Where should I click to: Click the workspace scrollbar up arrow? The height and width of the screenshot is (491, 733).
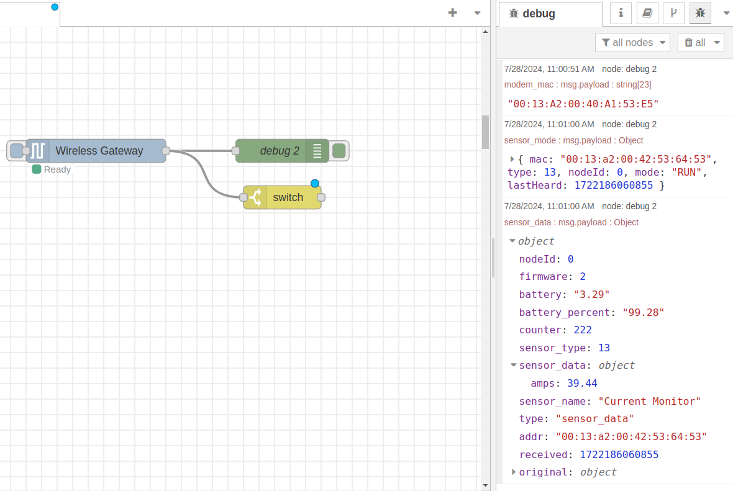click(x=485, y=32)
